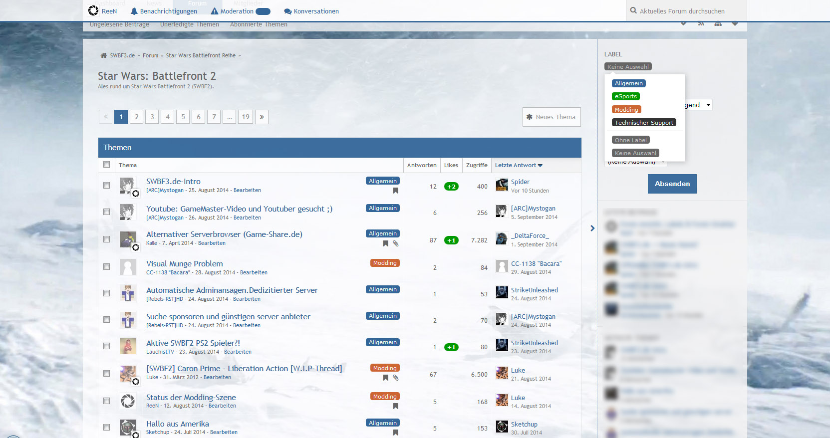Click _DeltaForce_ avatar in last reply column
This screenshot has width=830, height=438.
tap(502, 238)
